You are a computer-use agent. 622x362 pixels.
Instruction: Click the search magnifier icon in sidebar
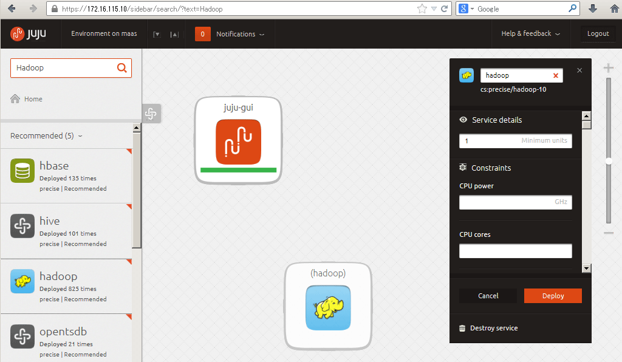pyautogui.click(x=121, y=68)
